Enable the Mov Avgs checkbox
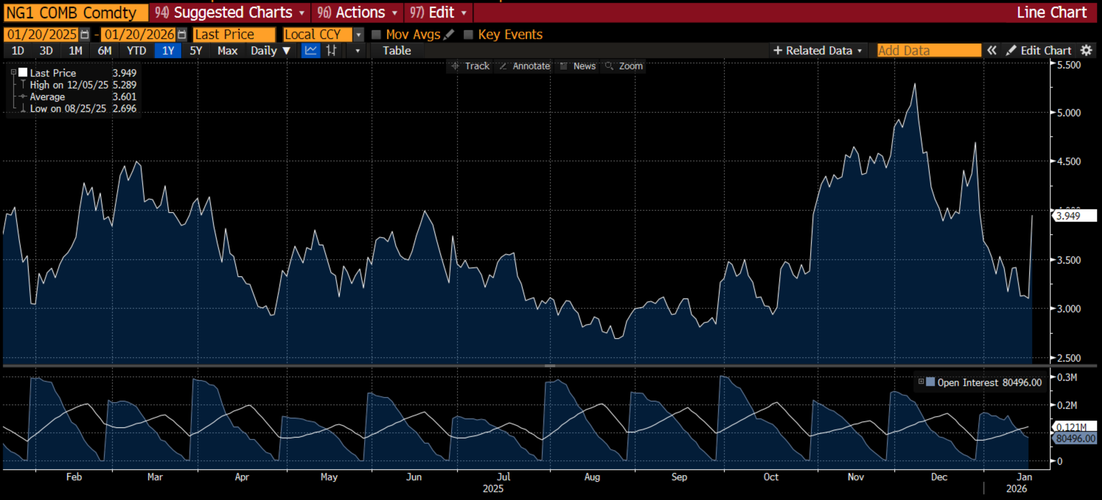Screen dimensions: 1102x500 (x=377, y=34)
